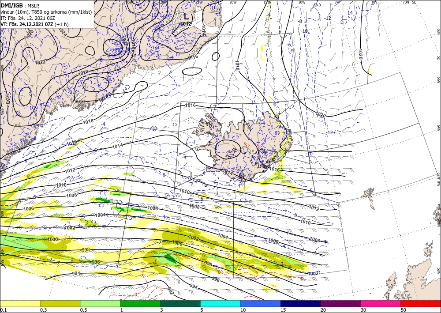Click the '0.3' legend value
This screenshot has width=441, height=313.
(x=43, y=310)
